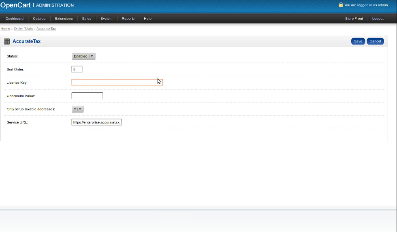The height and width of the screenshot is (232, 397).
Task: Click the lock icon next to login status
Action: pyautogui.click(x=341, y=5)
